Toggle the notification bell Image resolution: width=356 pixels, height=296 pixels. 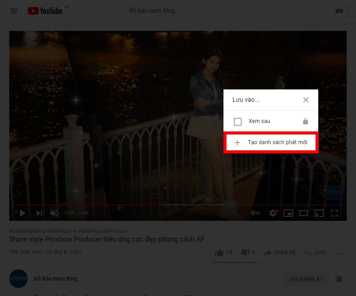[x=339, y=279]
